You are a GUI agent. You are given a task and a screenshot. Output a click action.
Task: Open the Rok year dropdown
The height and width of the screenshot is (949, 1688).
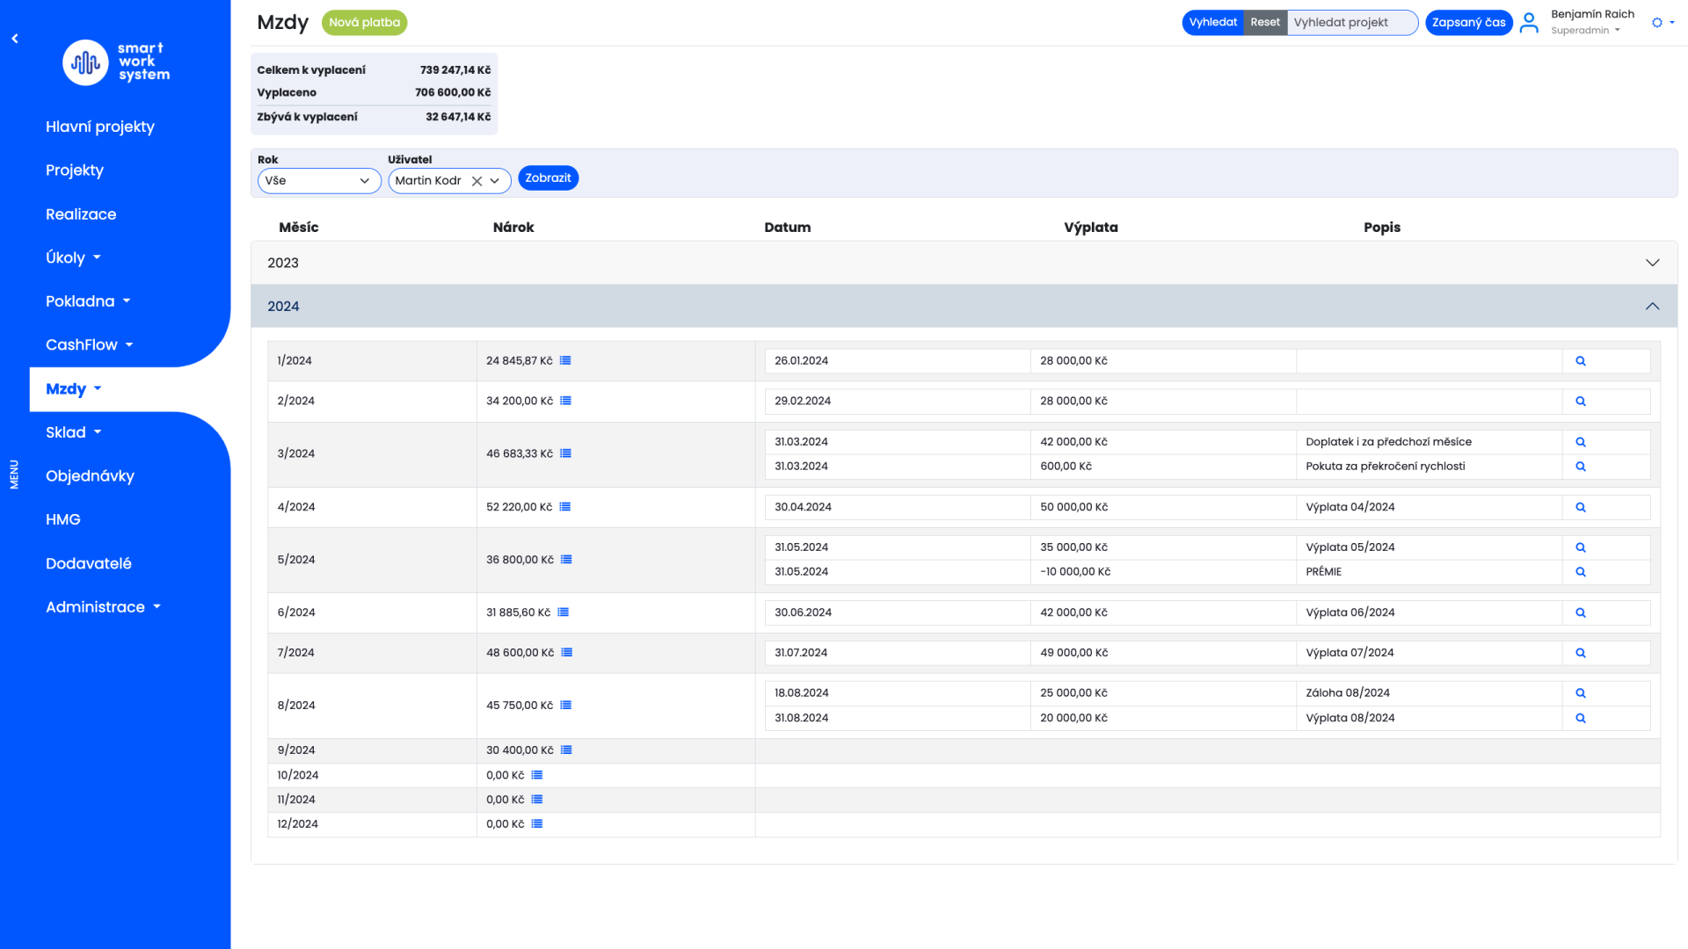tap(318, 181)
